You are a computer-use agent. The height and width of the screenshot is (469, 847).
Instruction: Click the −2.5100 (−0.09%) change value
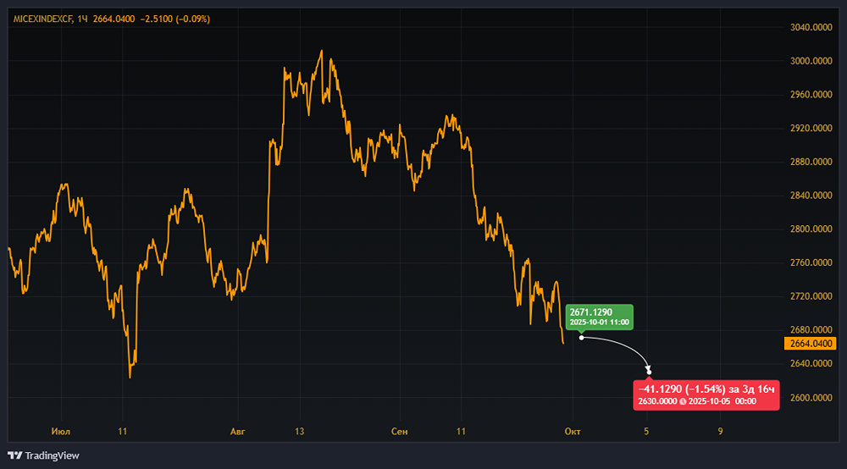click(x=174, y=19)
